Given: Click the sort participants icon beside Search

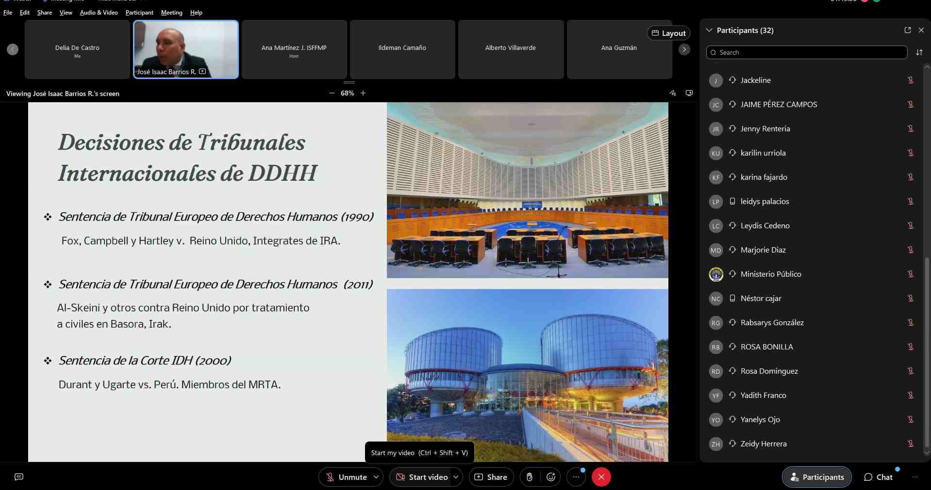Looking at the screenshot, I should pyautogui.click(x=919, y=52).
